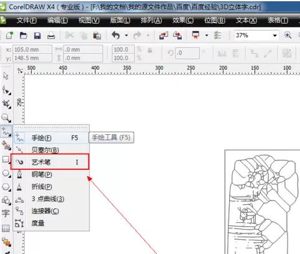Open the 版面(L) menu
The width and height of the screenshot is (300, 254).
coord(120,21)
